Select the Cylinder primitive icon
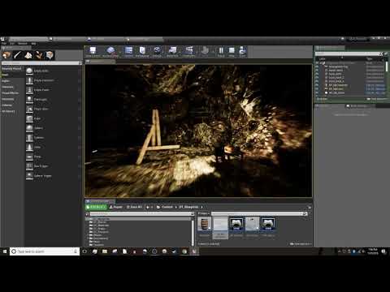The width and height of the screenshot is (390, 292). (29, 138)
